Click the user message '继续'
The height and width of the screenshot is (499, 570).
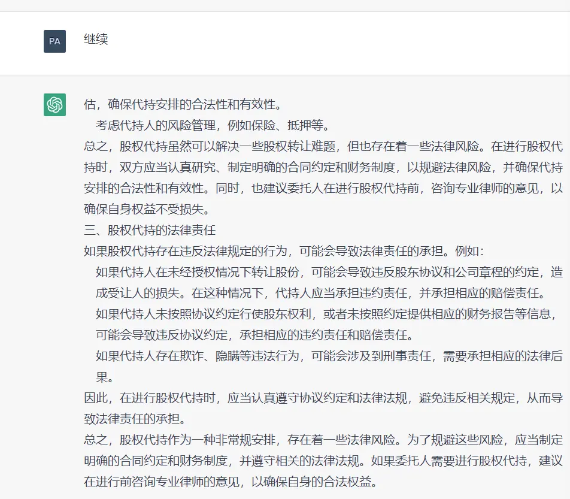[x=96, y=39]
